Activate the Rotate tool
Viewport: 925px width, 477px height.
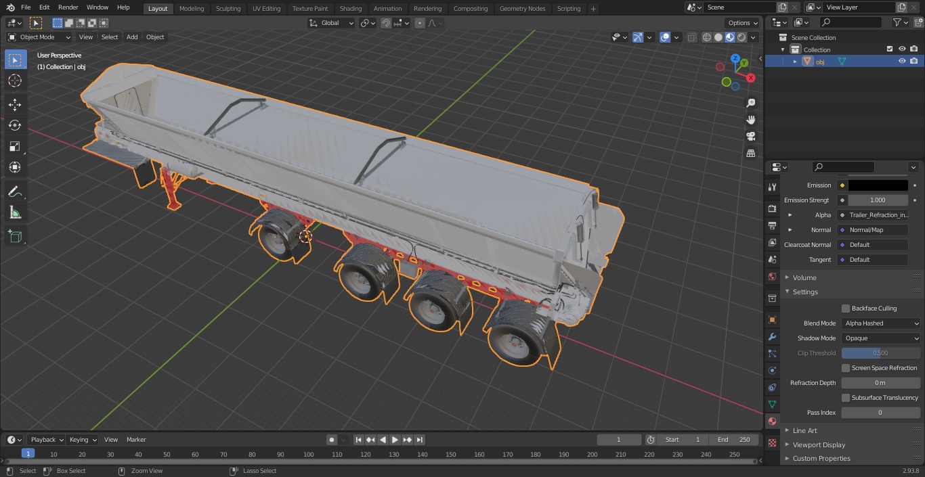(x=15, y=125)
